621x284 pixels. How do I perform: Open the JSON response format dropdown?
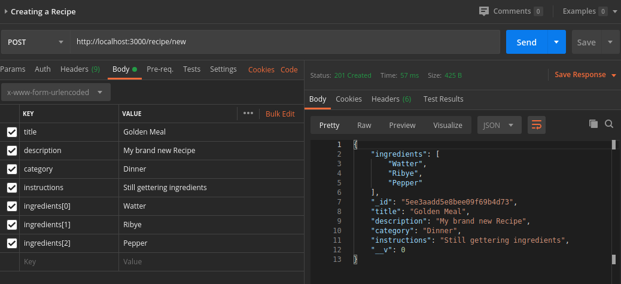(x=499, y=125)
